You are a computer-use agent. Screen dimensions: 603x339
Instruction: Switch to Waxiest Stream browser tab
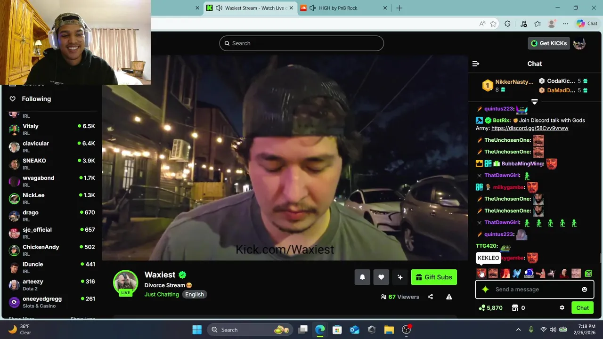(x=250, y=8)
